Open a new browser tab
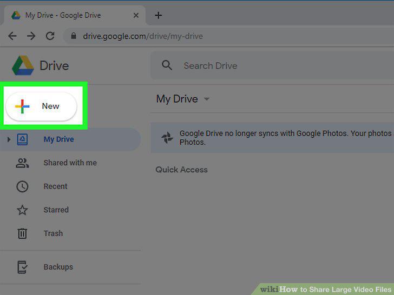 pyautogui.click(x=158, y=15)
